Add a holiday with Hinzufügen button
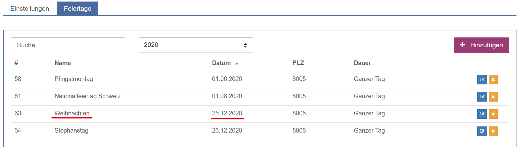 [481, 45]
